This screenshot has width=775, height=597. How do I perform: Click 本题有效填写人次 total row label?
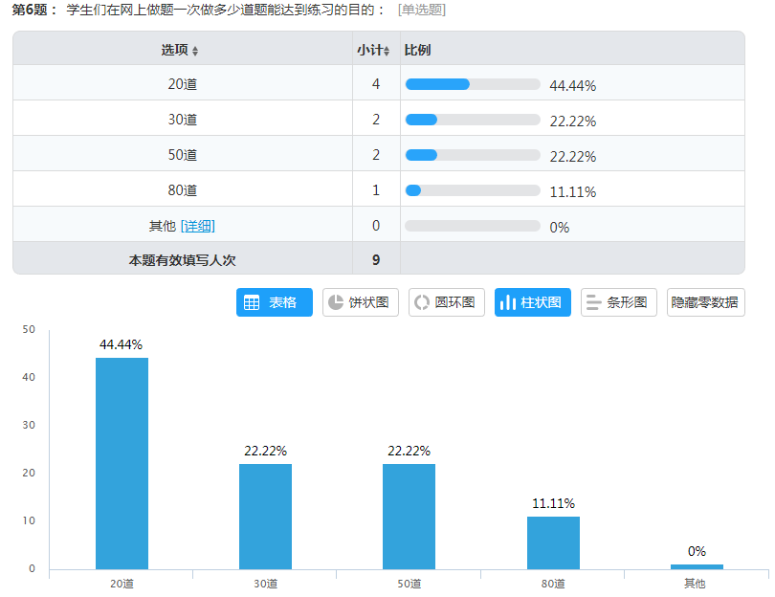pos(183,260)
